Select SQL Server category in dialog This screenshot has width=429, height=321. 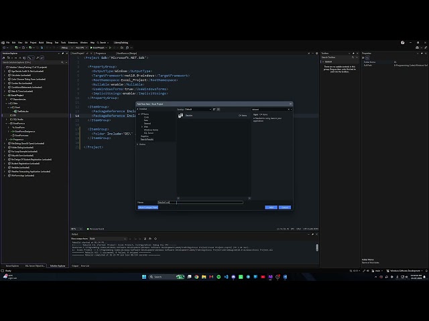(x=149, y=133)
